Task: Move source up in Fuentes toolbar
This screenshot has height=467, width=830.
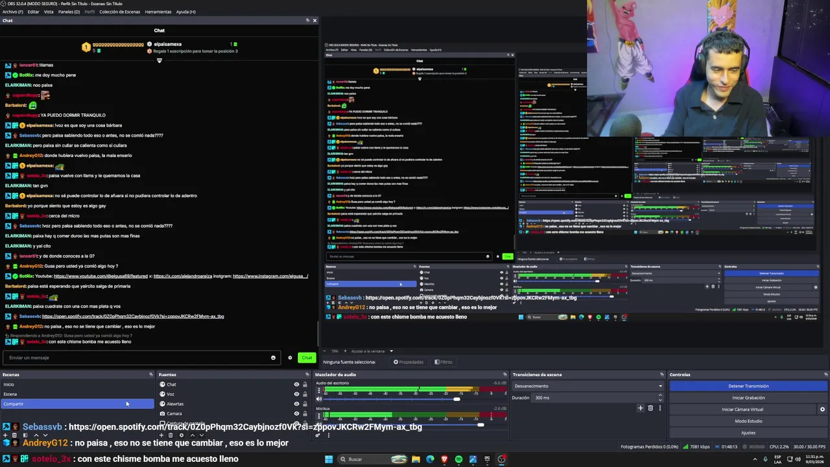Action: (193, 435)
